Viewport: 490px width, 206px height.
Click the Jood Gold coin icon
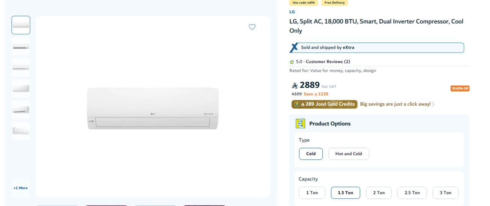point(297,104)
